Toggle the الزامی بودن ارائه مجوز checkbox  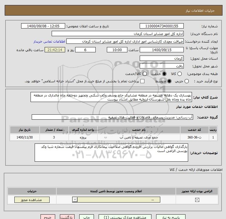click(197, 200)
